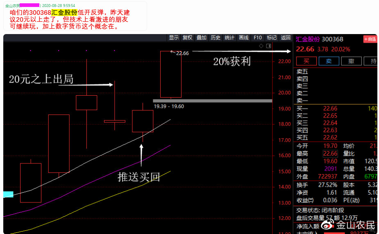This screenshot has width=379, height=234.
Task: Click the 交易状态: 闭市阶段 line
Action: pyautogui.click(x=320, y=210)
